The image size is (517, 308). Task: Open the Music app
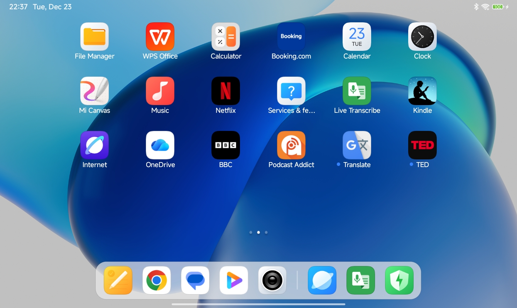[160, 91]
